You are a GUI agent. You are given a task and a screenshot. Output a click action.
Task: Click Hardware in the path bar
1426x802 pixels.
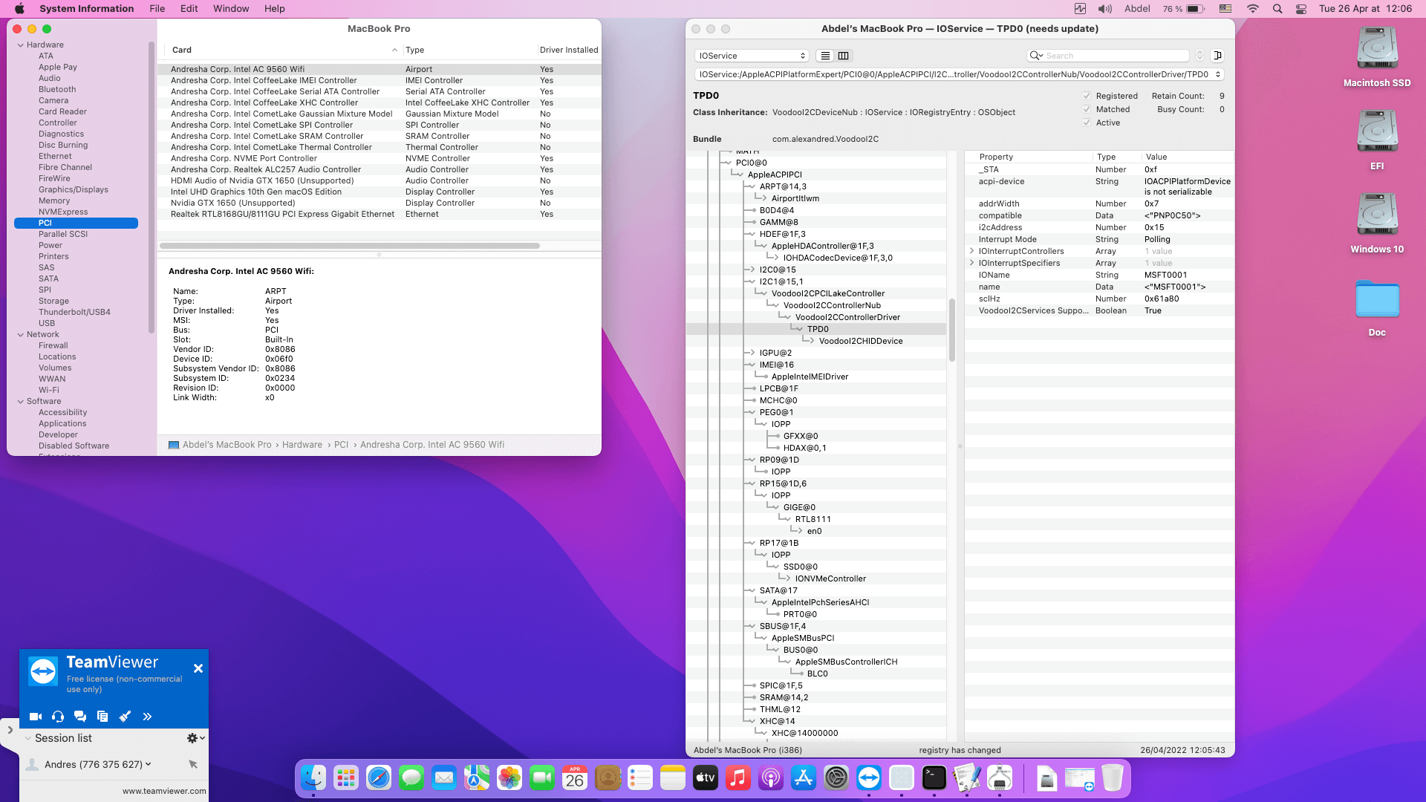pos(302,445)
